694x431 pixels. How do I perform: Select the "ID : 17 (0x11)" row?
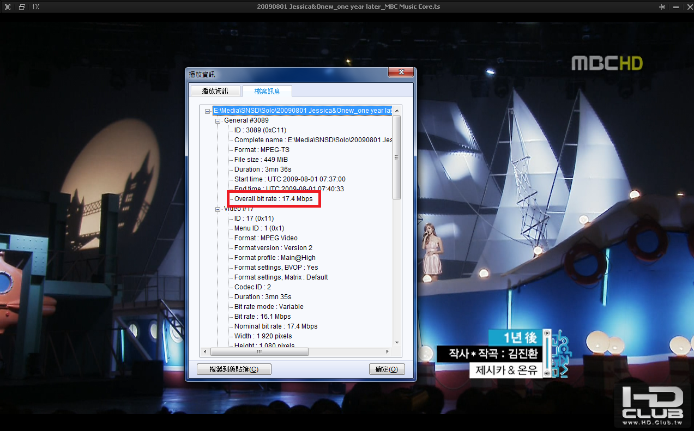[254, 218]
